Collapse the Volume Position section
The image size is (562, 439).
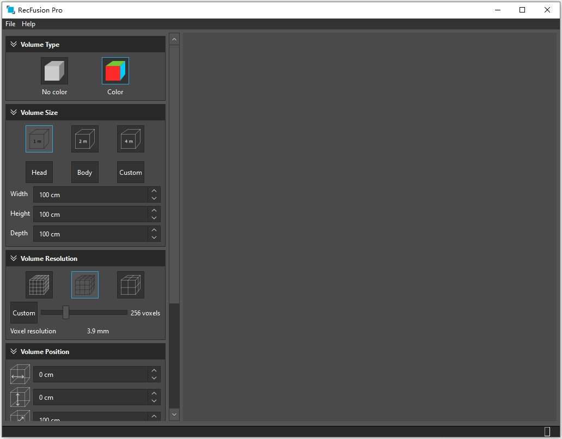(x=14, y=351)
